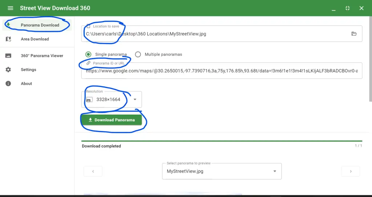Go to previous panorama preview

tap(93, 171)
